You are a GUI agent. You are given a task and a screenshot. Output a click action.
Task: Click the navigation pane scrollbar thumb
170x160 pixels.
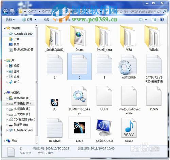click(x=36, y=81)
